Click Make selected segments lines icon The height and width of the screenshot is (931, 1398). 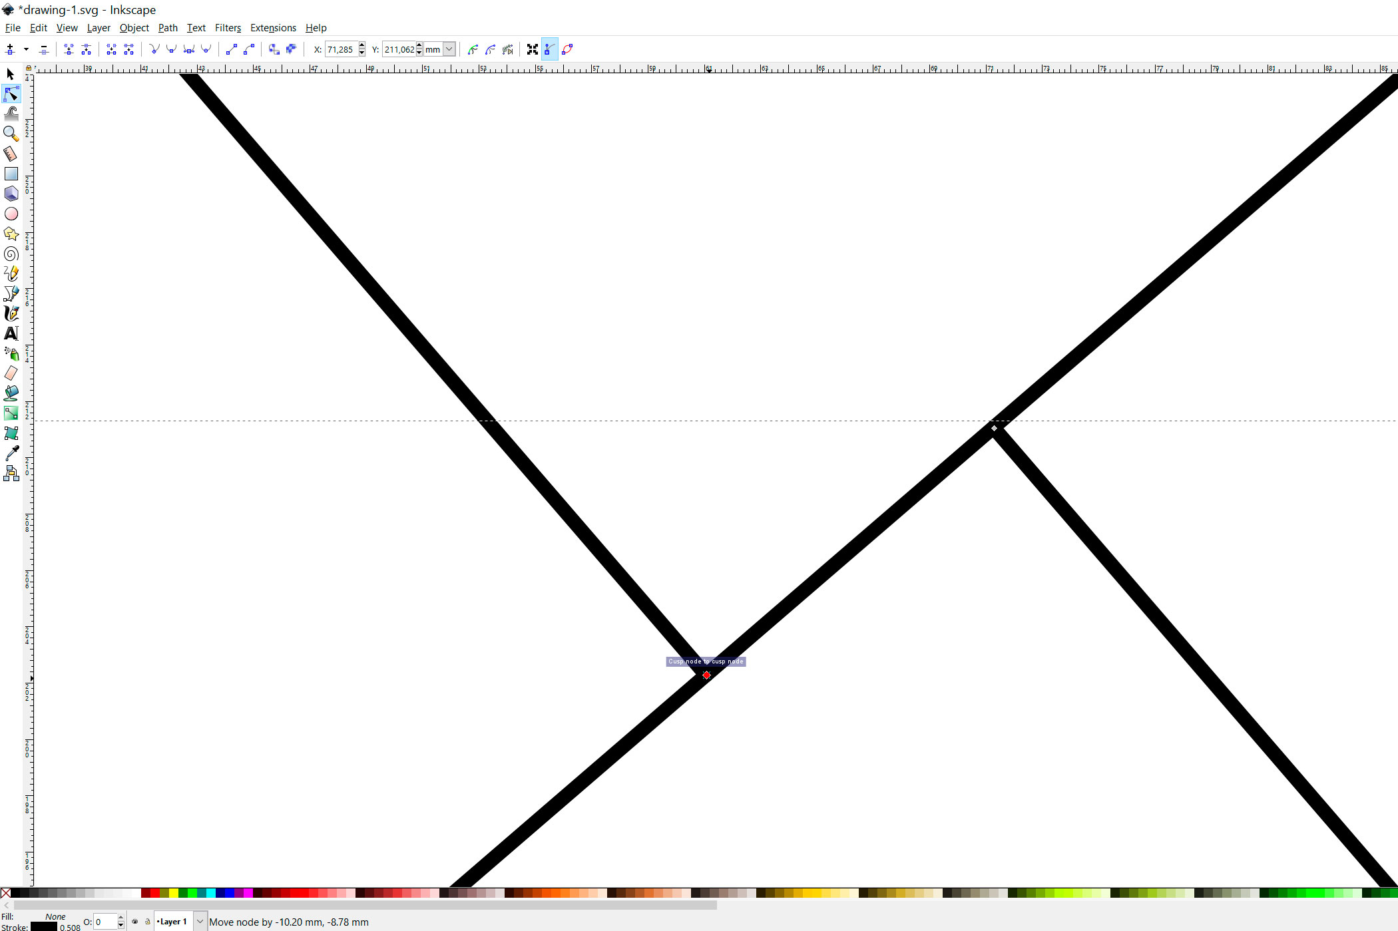(x=231, y=49)
